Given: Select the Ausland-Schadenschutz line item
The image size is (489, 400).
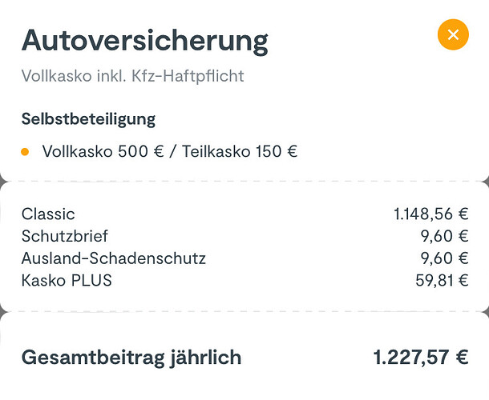Looking at the screenshot, I should [x=114, y=258].
